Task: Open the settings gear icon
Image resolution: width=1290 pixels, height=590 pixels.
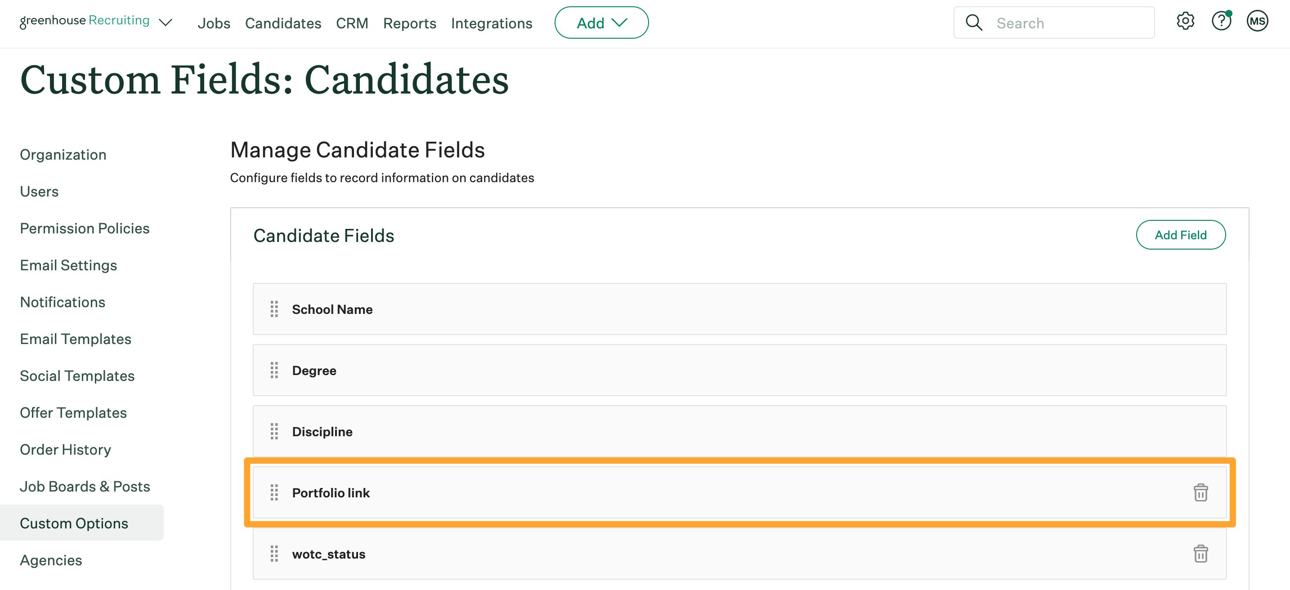Action: 1185,21
